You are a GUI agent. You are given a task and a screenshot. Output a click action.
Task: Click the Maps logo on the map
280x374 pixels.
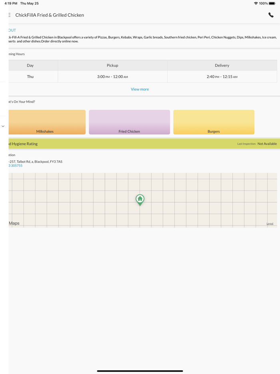click(x=14, y=223)
